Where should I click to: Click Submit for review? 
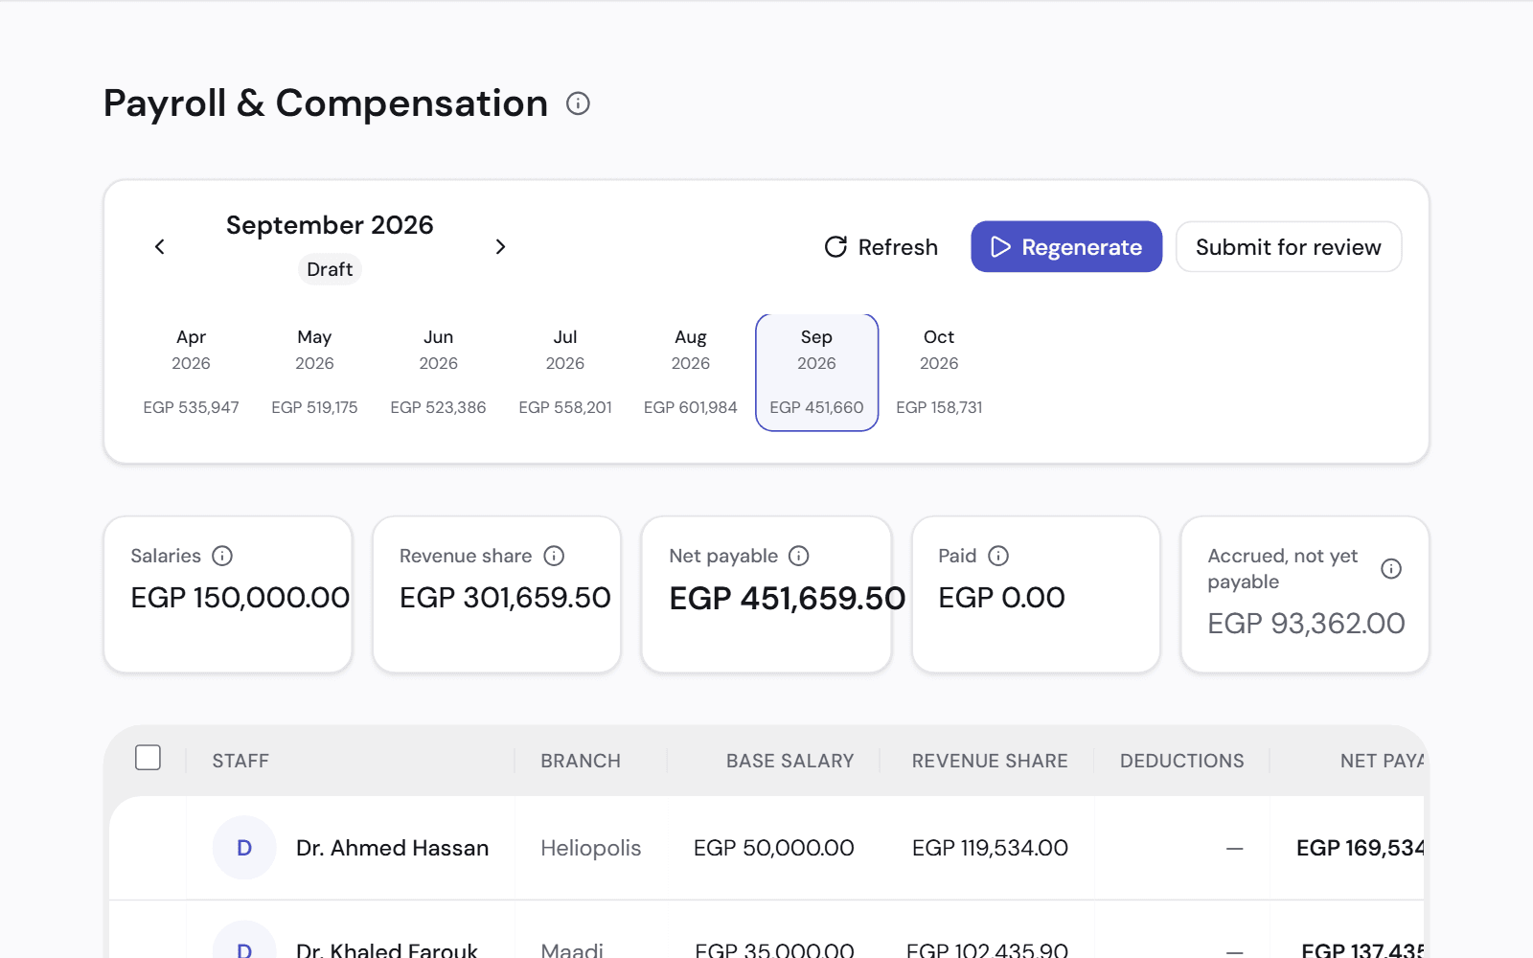(1289, 247)
